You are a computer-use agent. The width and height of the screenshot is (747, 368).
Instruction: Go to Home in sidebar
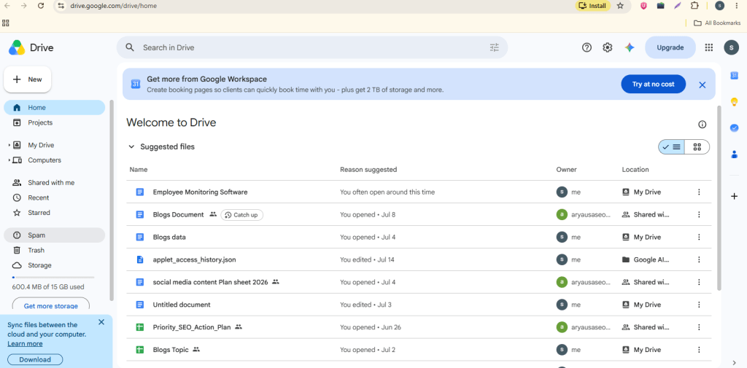click(54, 108)
